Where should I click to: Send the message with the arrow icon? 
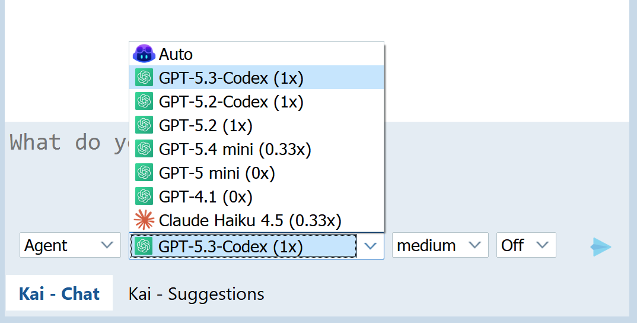pyautogui.click(x=601, y=246)
